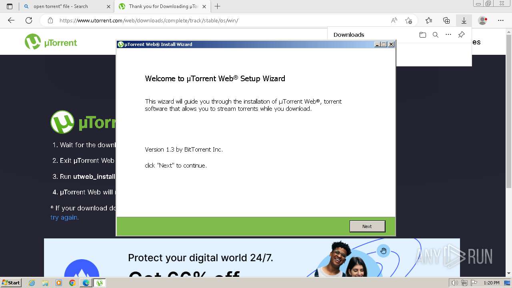Add this page to favorites
The image size is (512, 288).
pyautogui.click(x=408, y=20)
